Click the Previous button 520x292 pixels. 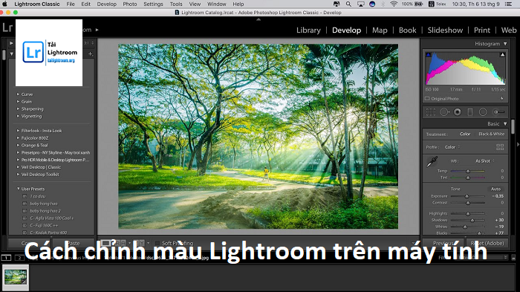click(443, 243)
